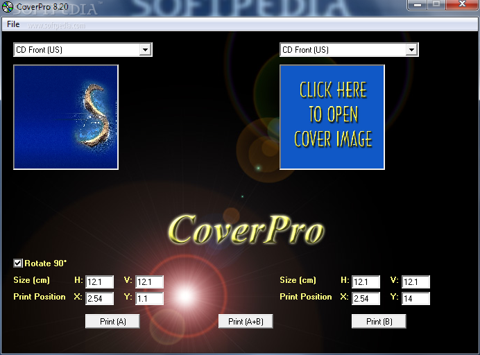Select right CD Front (US) combo box
480x355 pixels.
pos(349,50)
